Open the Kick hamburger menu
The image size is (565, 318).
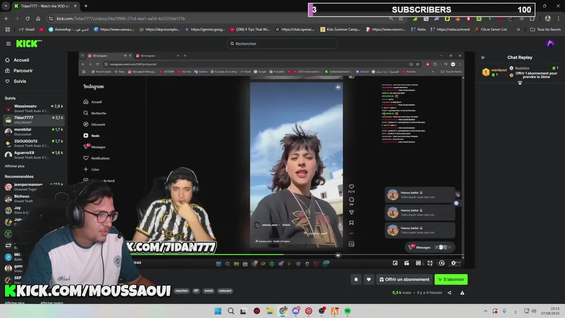(x=8, y=43)
